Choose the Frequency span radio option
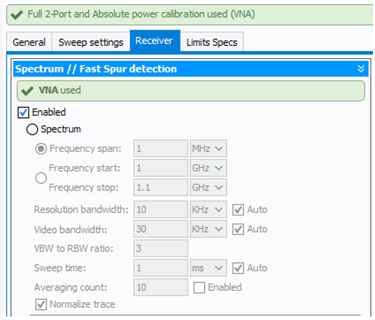Image resolution: width=375 pixels, height=320 pixels. 41,149
